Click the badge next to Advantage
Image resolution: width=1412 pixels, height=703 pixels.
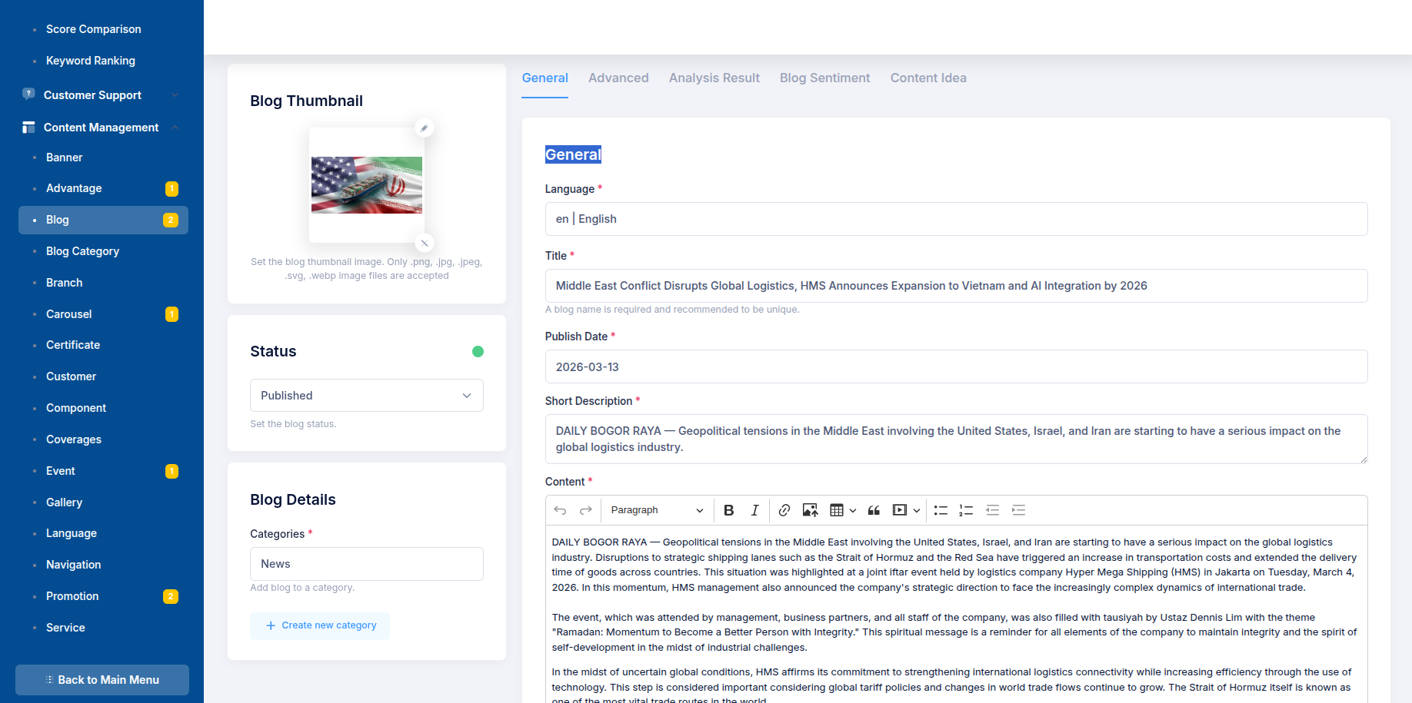tap(172, 188)
